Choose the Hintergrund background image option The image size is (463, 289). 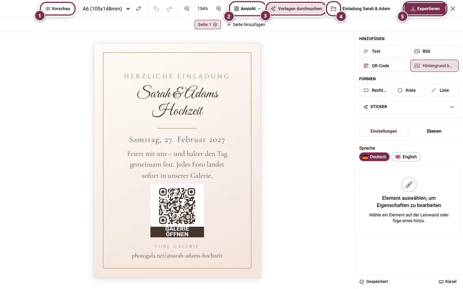(x=434, y=66)
